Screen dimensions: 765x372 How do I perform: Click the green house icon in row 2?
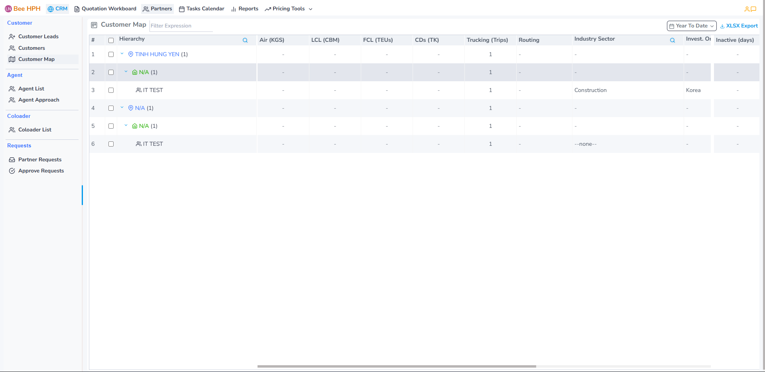(135, 72)
